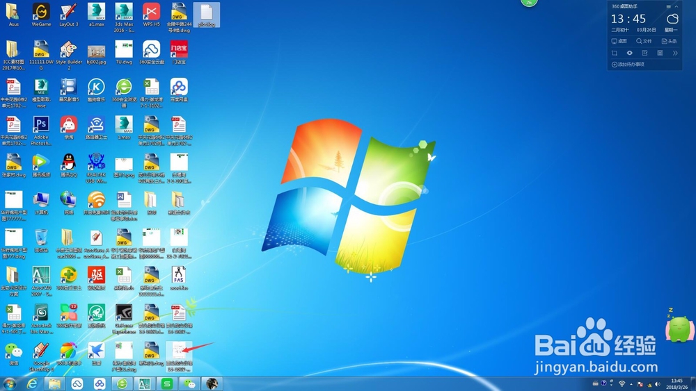This screenshot has width=696, height=391.
Task: Click 头条 in the 360 assistant
Action: click(670, 41)
